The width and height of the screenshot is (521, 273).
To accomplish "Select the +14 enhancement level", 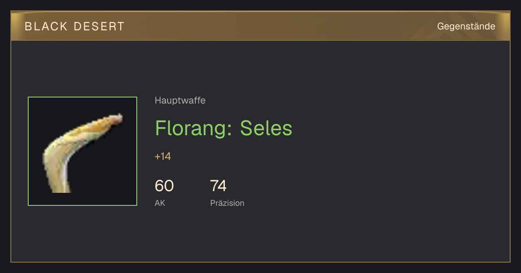I will 163,156.
